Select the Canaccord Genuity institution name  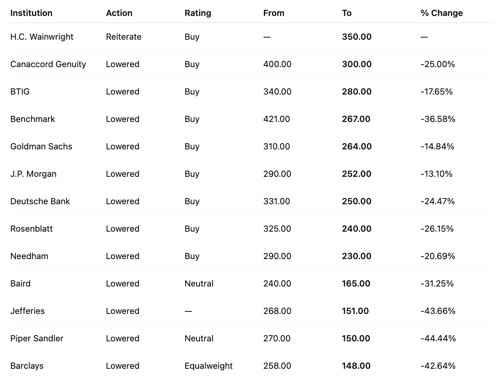48,64
